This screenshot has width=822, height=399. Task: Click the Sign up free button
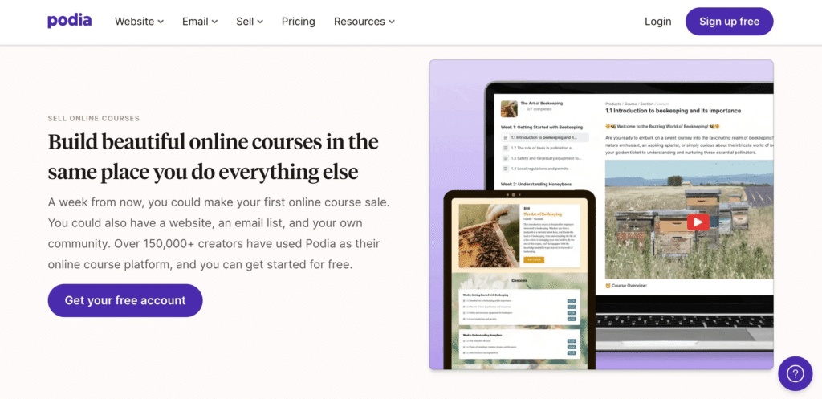coord(729,22)
